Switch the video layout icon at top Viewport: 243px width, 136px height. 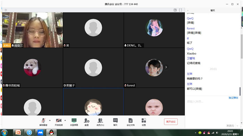tap(175, 10)
